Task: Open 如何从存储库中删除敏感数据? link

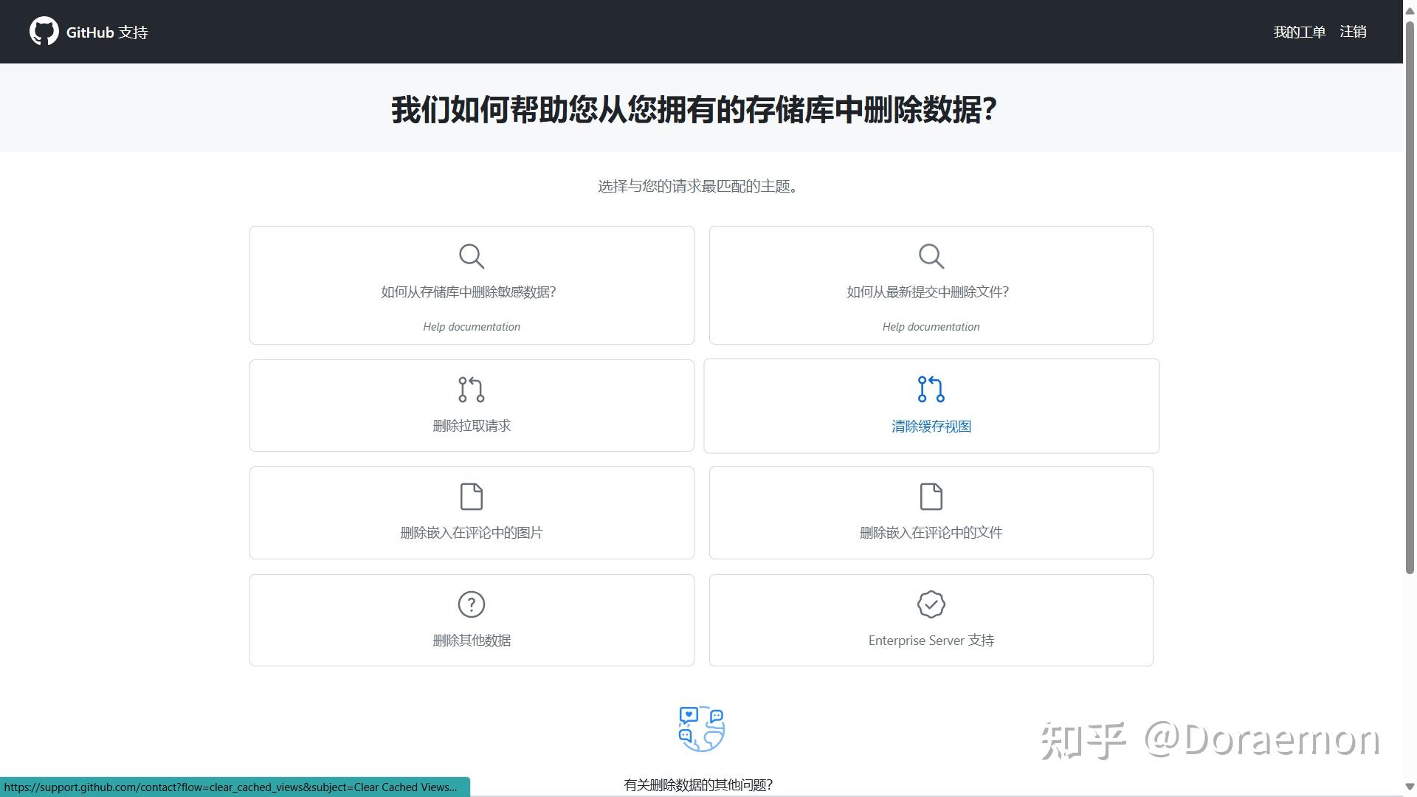Action: tap(469, 292)
